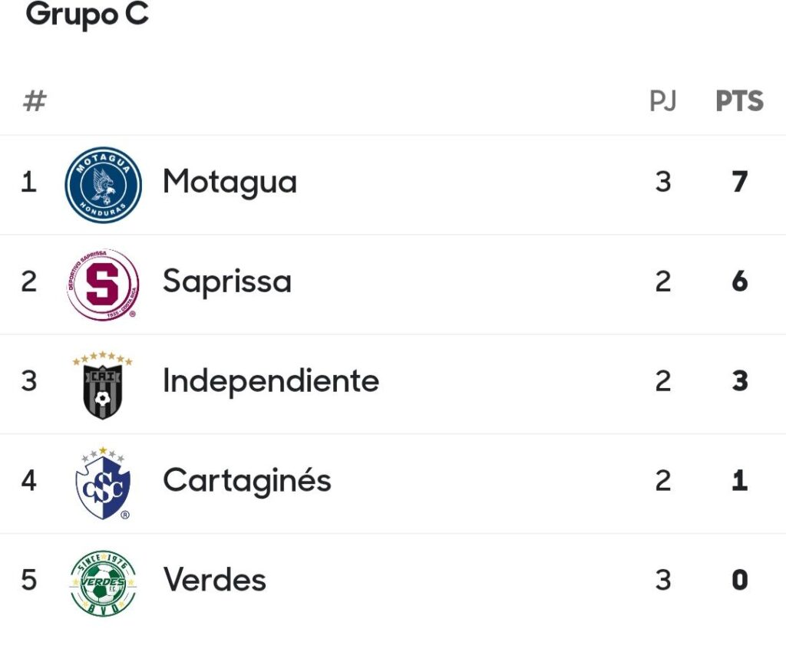This screenshot has width=786, height=652.
Task: Click Verdes' 0 points value
Action: coord(739,581)
